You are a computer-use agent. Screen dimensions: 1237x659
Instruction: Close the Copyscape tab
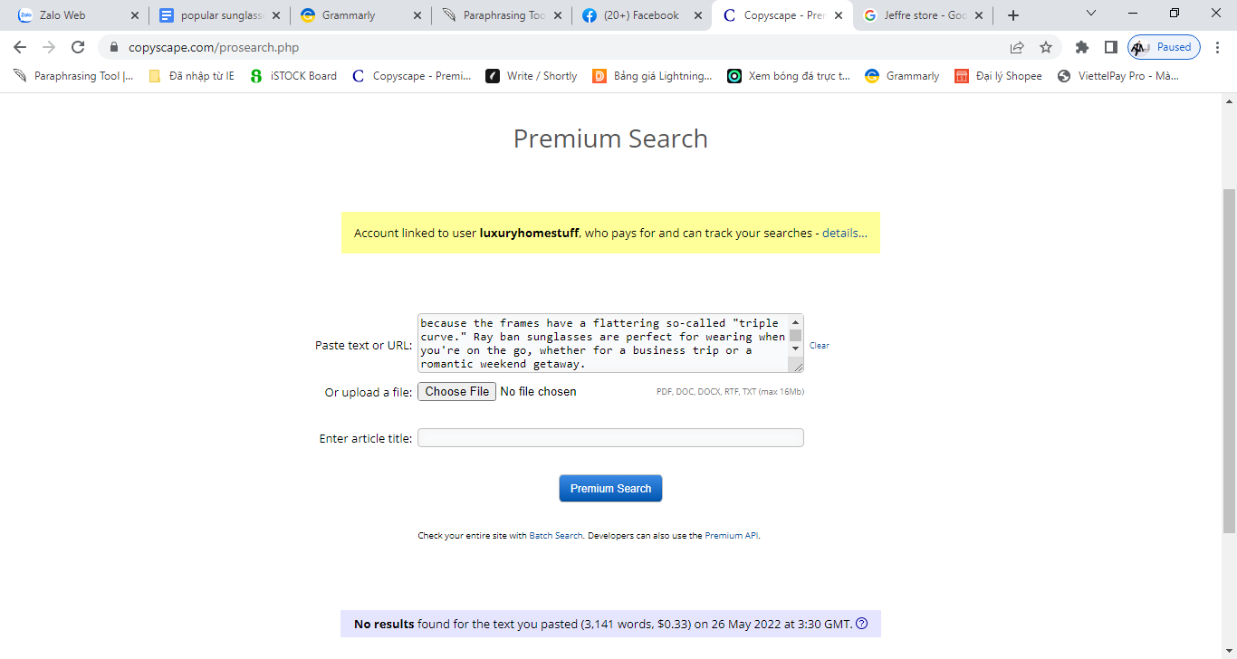pyautogui.click(x=839, y=15)
